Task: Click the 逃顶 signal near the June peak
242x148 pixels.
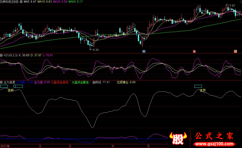Action: point(203,90)
